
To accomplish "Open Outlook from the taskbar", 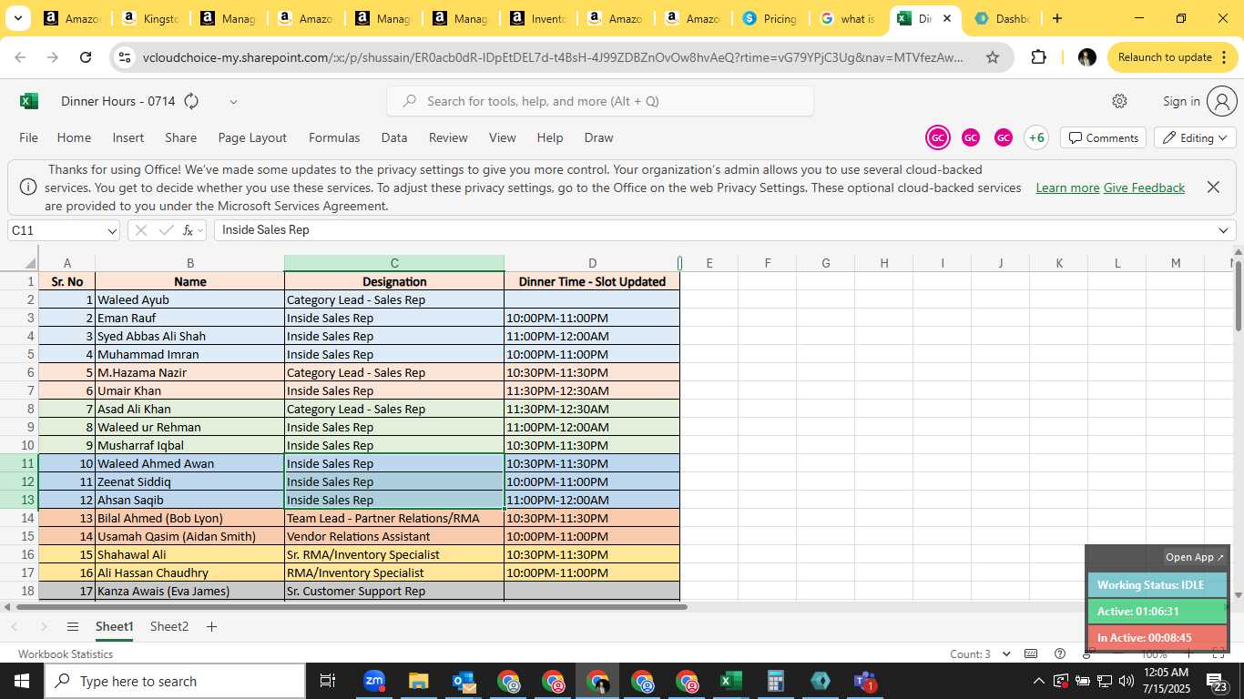I will click(x=464, y=681).
